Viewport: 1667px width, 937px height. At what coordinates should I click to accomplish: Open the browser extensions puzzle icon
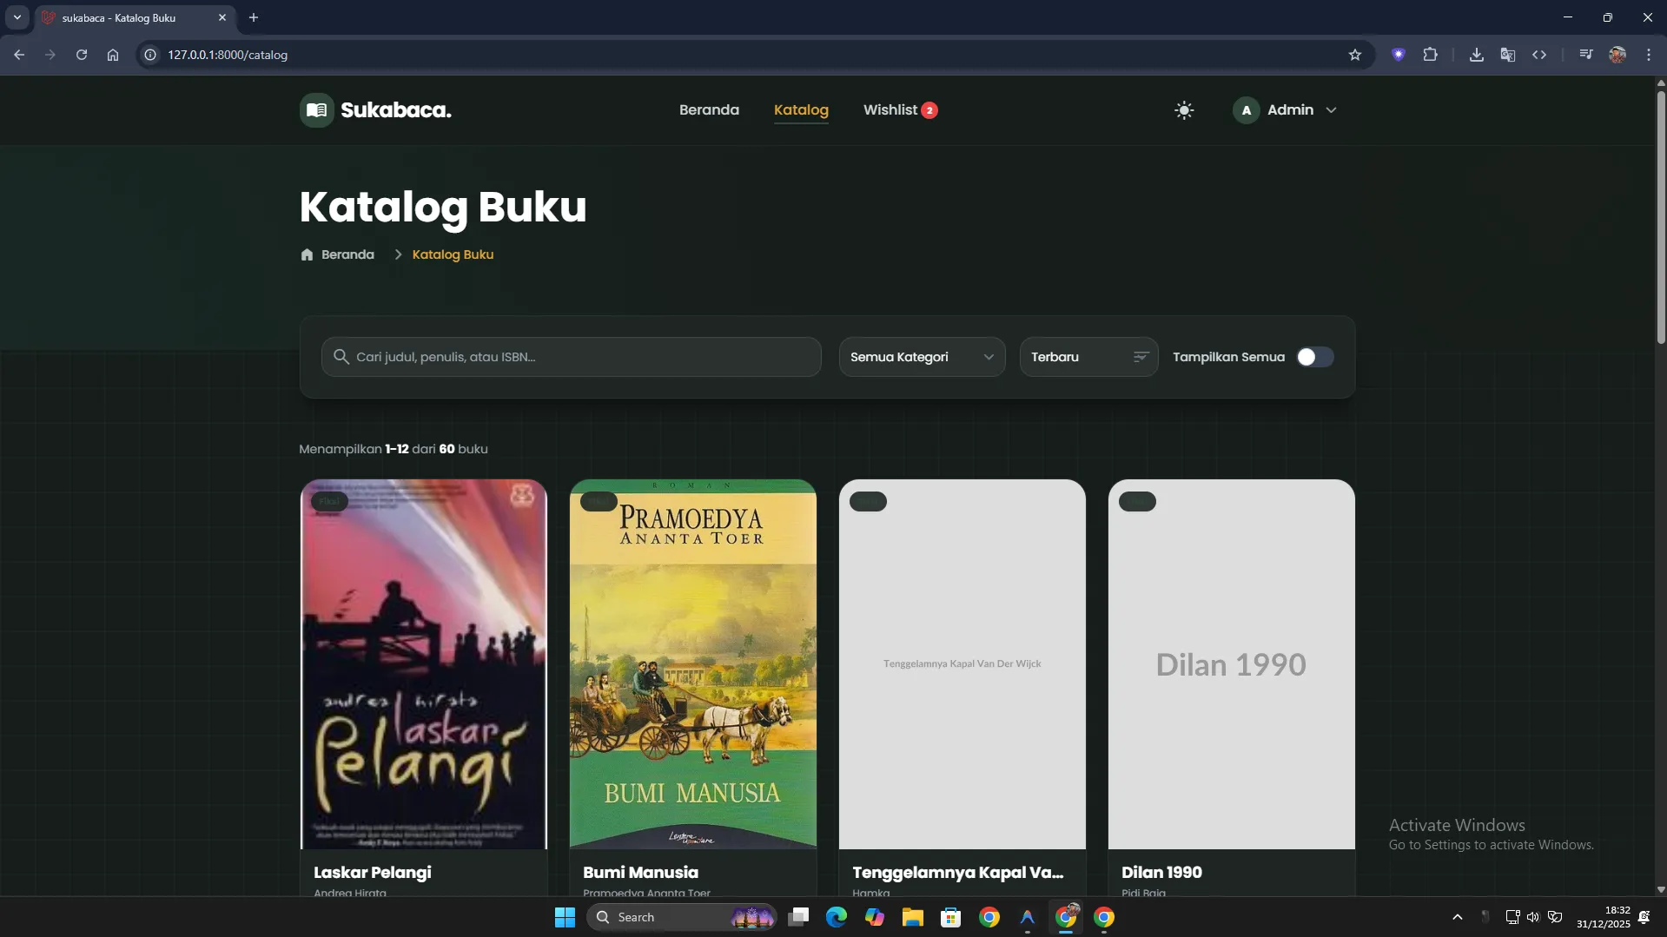[x=1430, y=55]
